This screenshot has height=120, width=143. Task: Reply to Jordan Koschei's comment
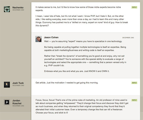134,100
